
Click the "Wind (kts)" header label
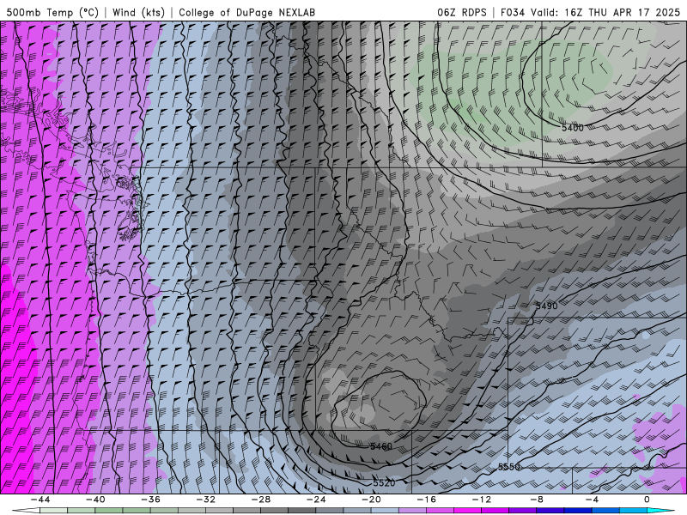pyautogui.click(x=138, y=13)
